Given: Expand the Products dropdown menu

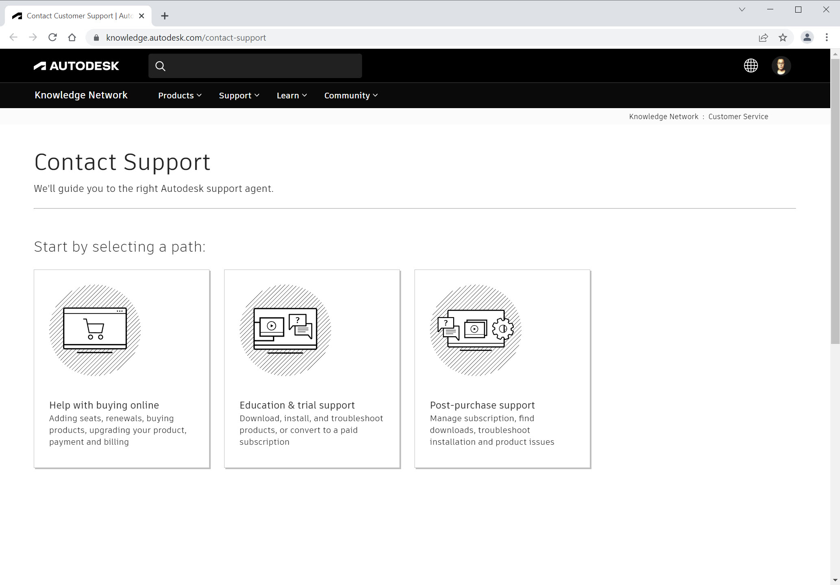Looking at the screenshot, I should [180, 96].
